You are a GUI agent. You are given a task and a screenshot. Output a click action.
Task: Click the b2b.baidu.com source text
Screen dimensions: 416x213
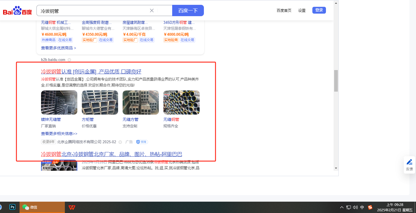[x=53, y=60]
